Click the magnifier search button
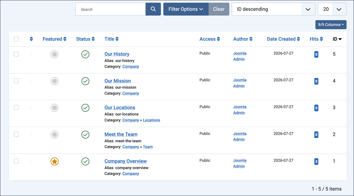 point(153,9)
